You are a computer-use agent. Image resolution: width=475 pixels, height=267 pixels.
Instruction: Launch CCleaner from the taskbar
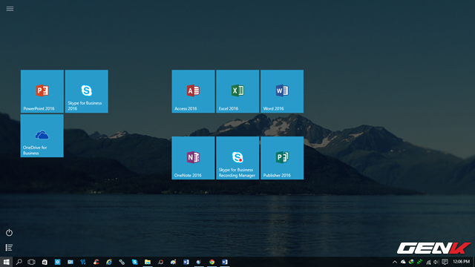96,262
